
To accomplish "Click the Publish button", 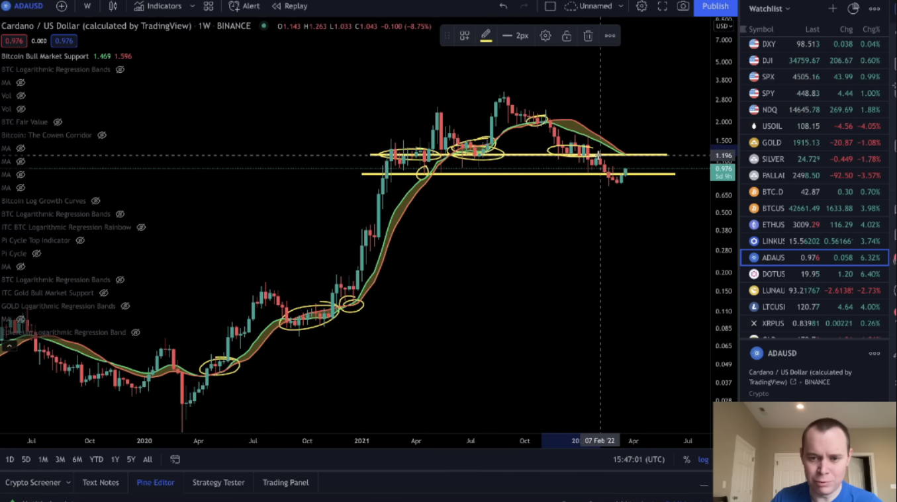I will 716,6.
